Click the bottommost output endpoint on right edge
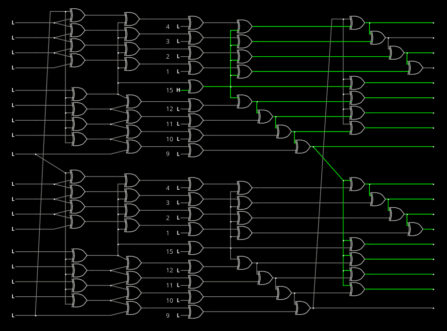The width and height of the screenshot is (447, 331). coord(434,308)
